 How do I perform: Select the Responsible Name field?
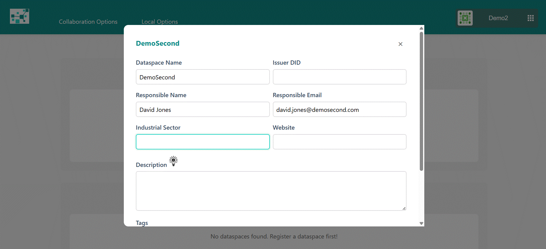pos(203,109)
